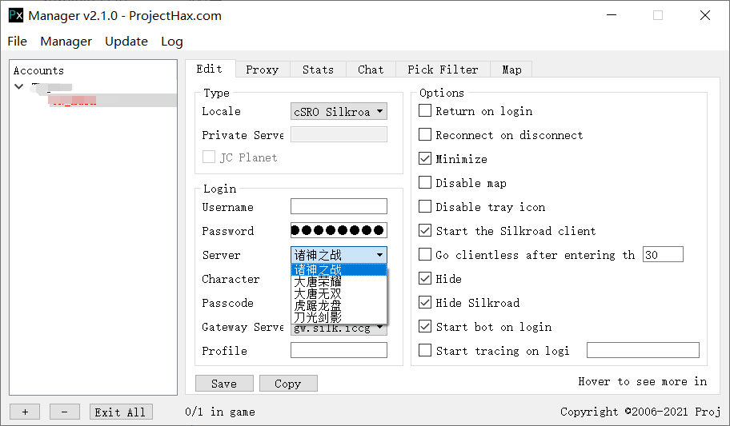Select 大唐荣耀 from the server list

pos(318,281)
